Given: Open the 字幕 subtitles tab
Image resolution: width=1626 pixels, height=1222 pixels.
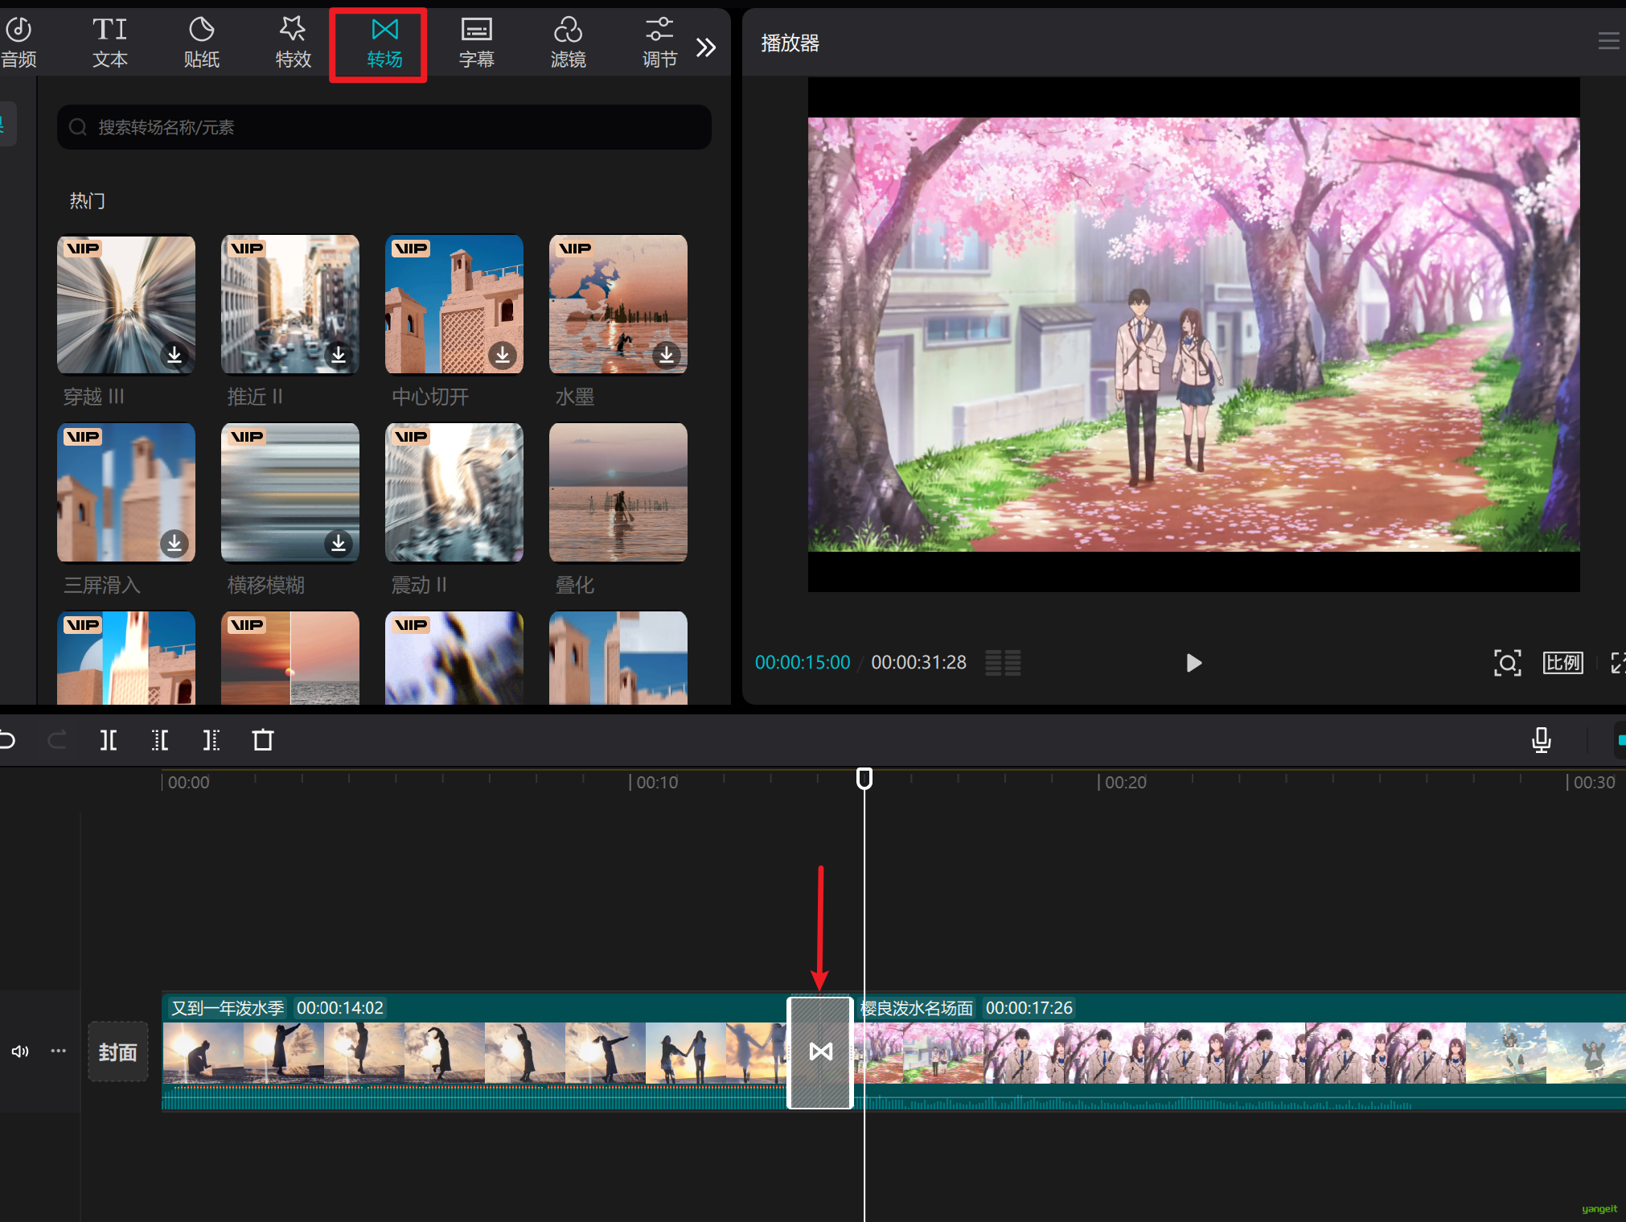Looking at the screenshot, I should (477, 43).
